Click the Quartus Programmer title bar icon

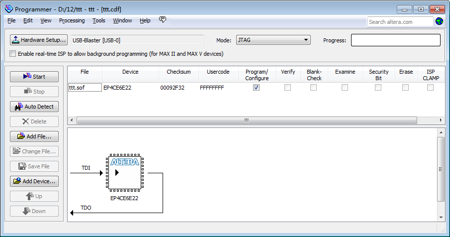click(9, 9)
